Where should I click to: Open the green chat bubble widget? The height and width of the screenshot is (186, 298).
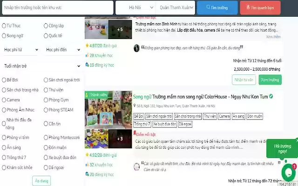coord(289,173)
